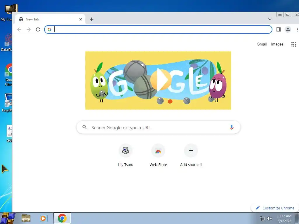Open the profile avatar menu

tap(288, 29)
